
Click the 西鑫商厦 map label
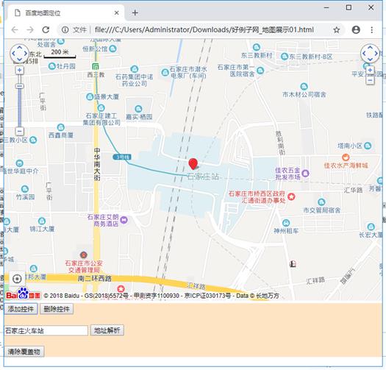point(61,135)
